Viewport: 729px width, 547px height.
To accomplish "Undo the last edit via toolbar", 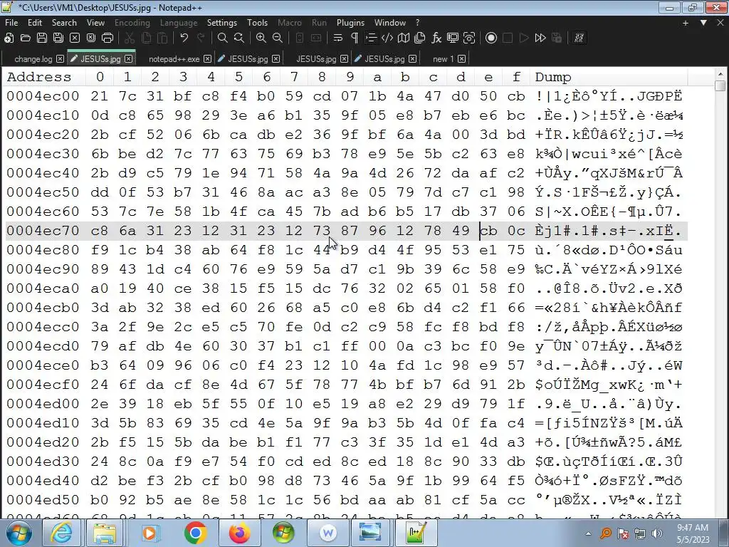I will point(184,38).
